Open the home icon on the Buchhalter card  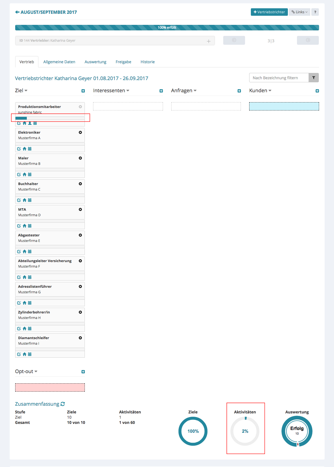(x=25, y=200)
